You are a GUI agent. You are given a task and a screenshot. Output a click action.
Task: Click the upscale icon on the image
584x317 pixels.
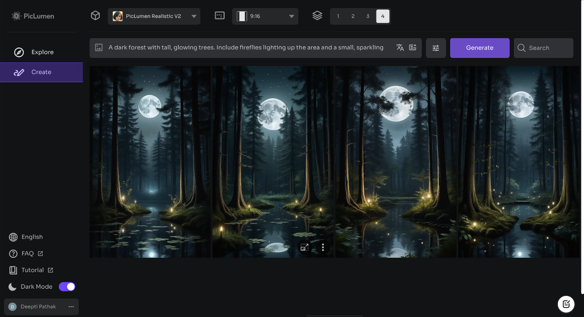pyautogui.click(x=305, y=247)
